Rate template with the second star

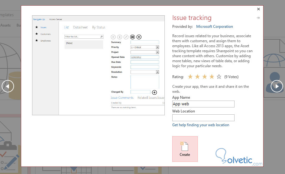tap(197, 77)
